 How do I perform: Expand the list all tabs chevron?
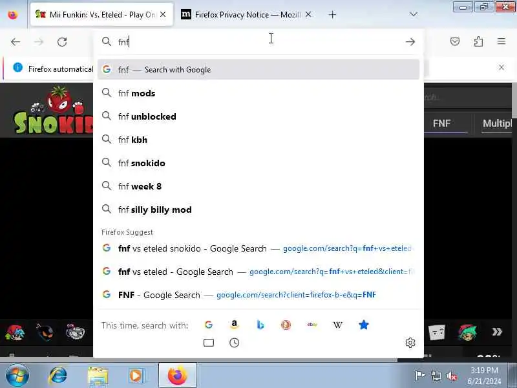click(x=413, y=14)
